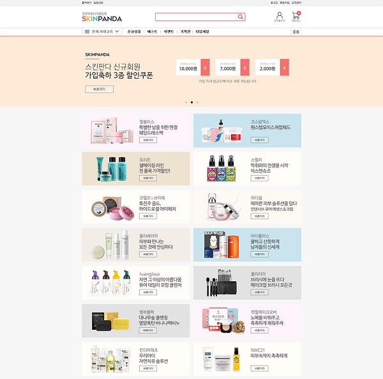Click 바로가기 on the 웨딩드레스팩 card
The width and height of the screenshot is (383, 379).
[148, 140]
